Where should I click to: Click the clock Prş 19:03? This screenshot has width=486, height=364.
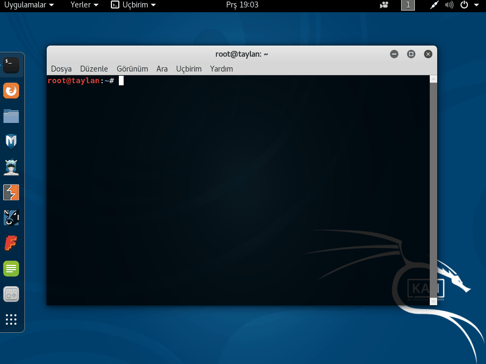(242, 5)
